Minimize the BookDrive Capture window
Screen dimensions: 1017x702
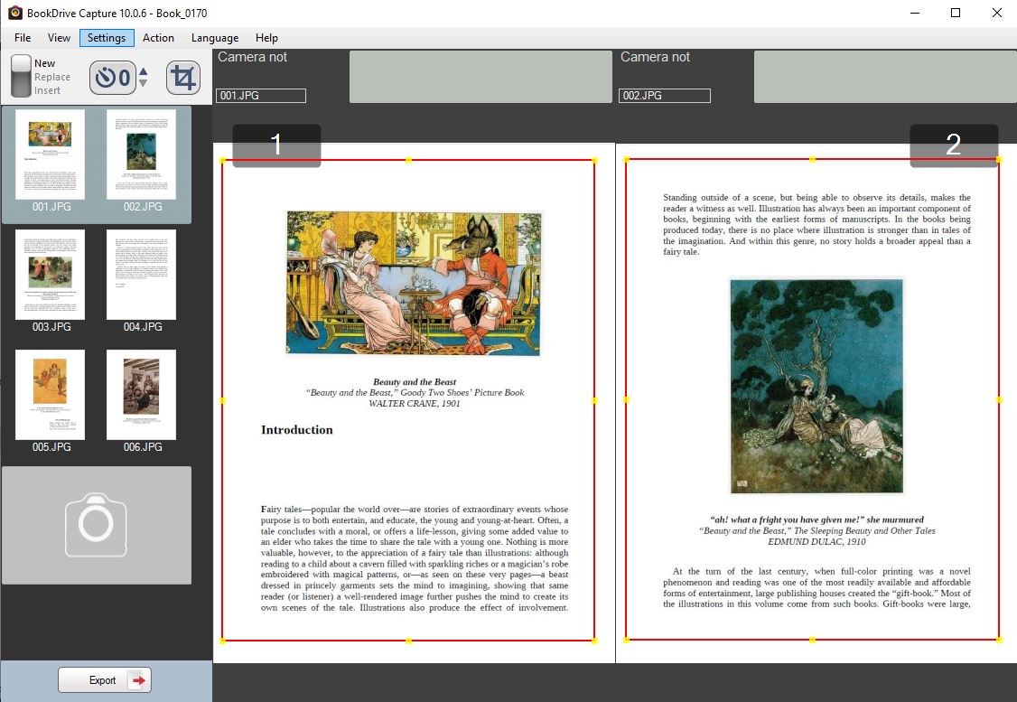pyautogui.click(x=915, y=13)
